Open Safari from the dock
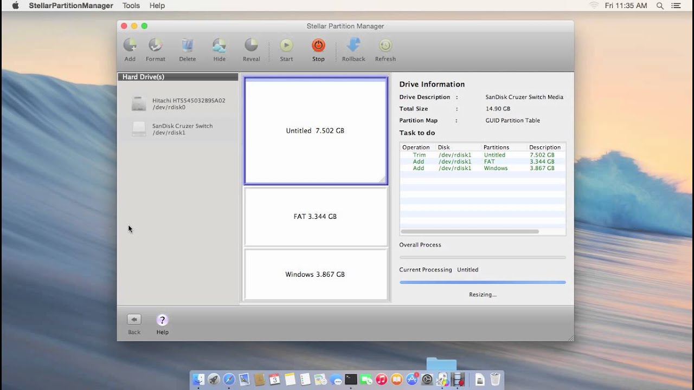Viewport: 694px width, 390px height. point(229,379)
